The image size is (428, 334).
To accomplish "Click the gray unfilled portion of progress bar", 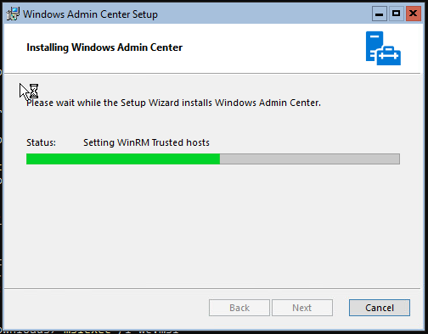I will coord(310,159).
